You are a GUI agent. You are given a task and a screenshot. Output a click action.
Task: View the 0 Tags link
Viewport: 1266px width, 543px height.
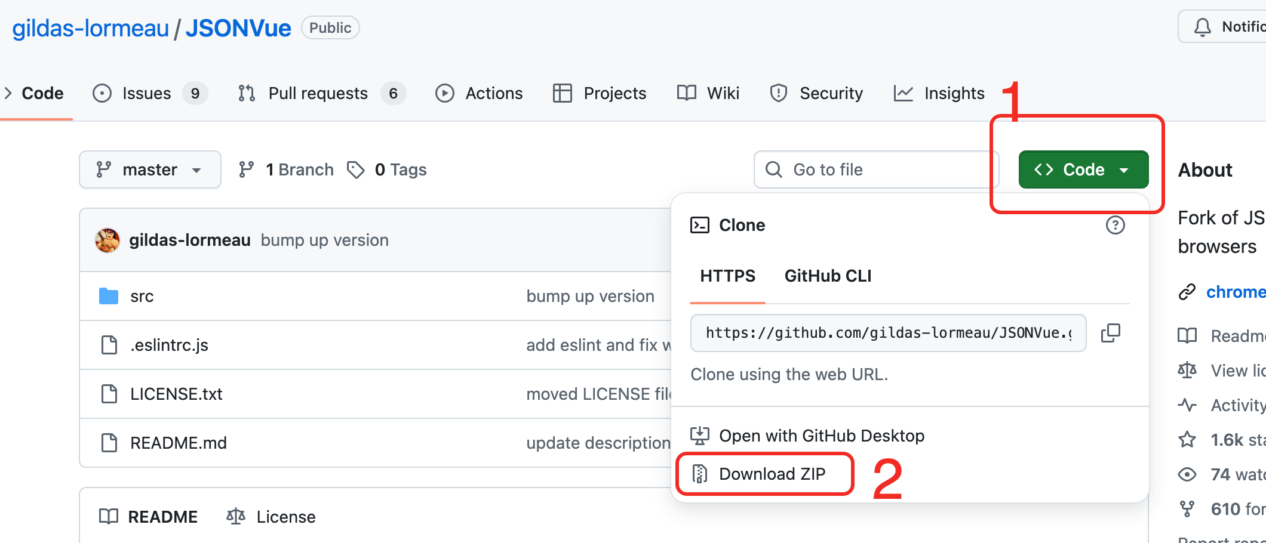387,169
